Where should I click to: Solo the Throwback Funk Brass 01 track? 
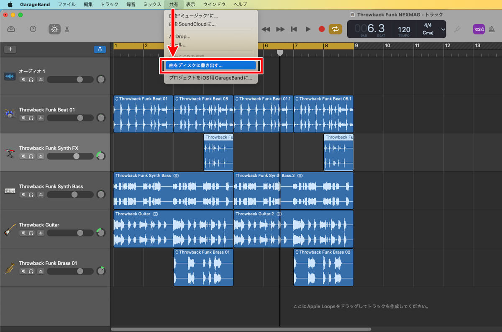point(31,271)
